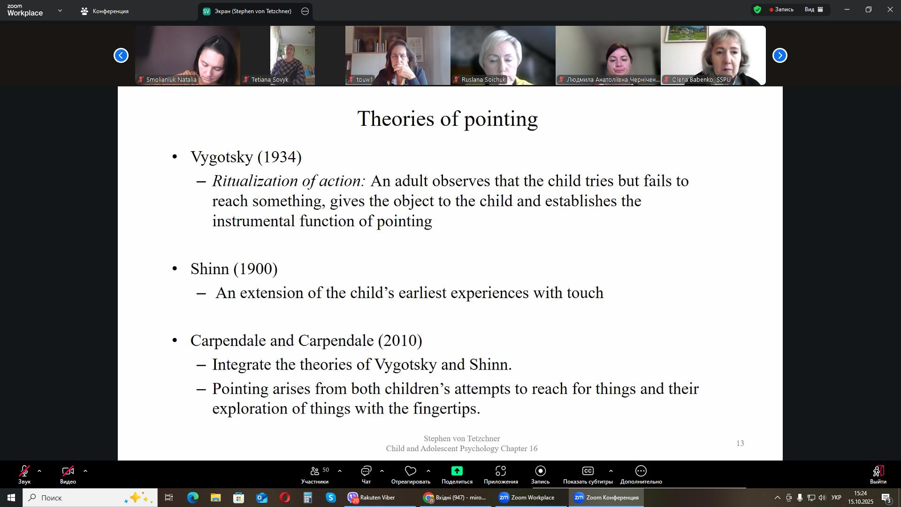Expand audio settings arrow next to microphone
This screenshot has width=901, height=507.
[39, 471]
